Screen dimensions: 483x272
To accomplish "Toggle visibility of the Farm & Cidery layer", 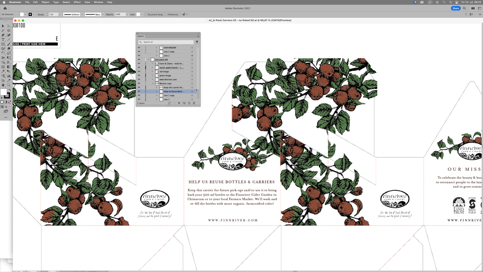I will coord(139,64).
